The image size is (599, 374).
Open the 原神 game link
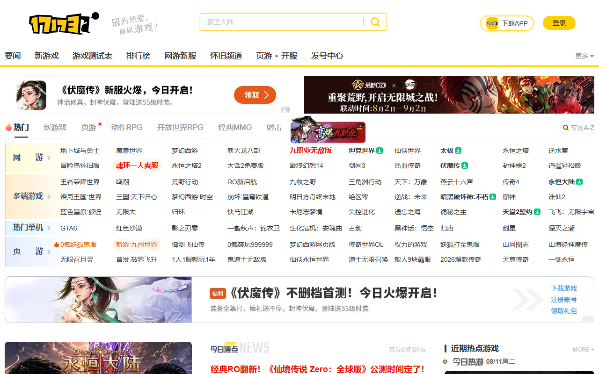(509, 197)
